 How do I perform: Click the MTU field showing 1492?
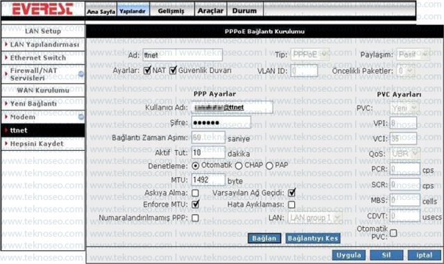click(x=208, y=180)
